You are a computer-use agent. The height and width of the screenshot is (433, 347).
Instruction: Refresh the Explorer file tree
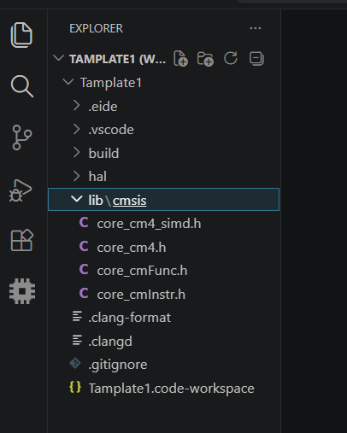click(x=231, y=58)
